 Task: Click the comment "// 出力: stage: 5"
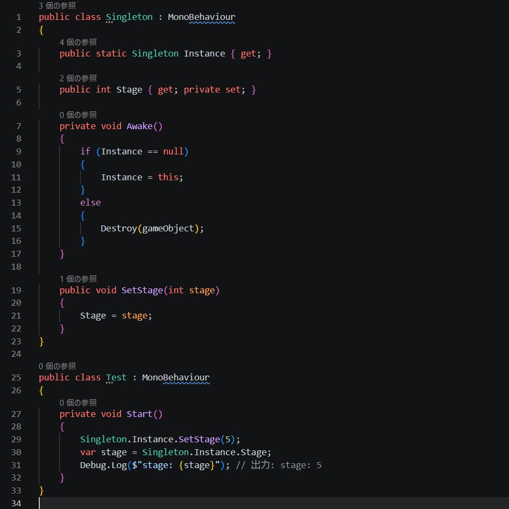point(279,465)
